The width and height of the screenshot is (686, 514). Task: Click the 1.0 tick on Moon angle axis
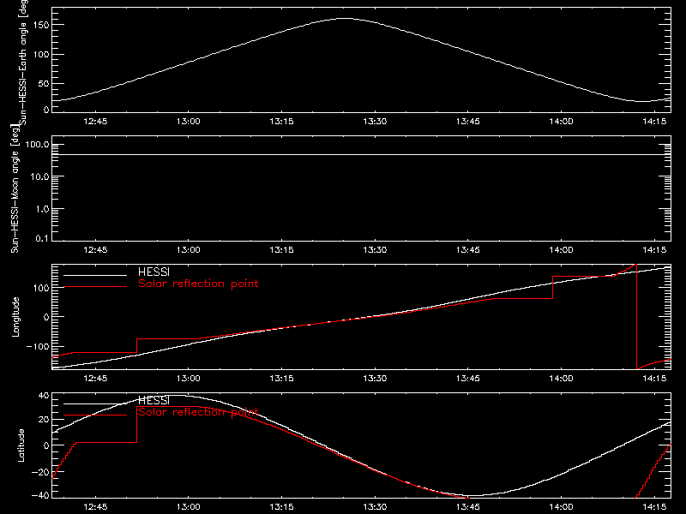(x=42, y=209)
